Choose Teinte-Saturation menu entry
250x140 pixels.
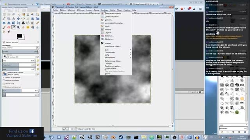(x=116, y=17)
